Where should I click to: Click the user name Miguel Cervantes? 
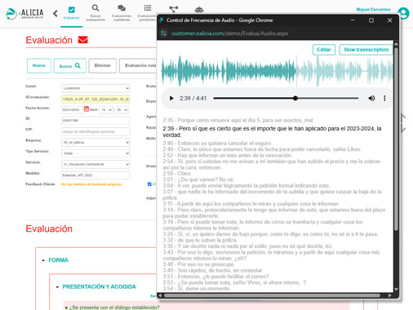coord(373,10)
